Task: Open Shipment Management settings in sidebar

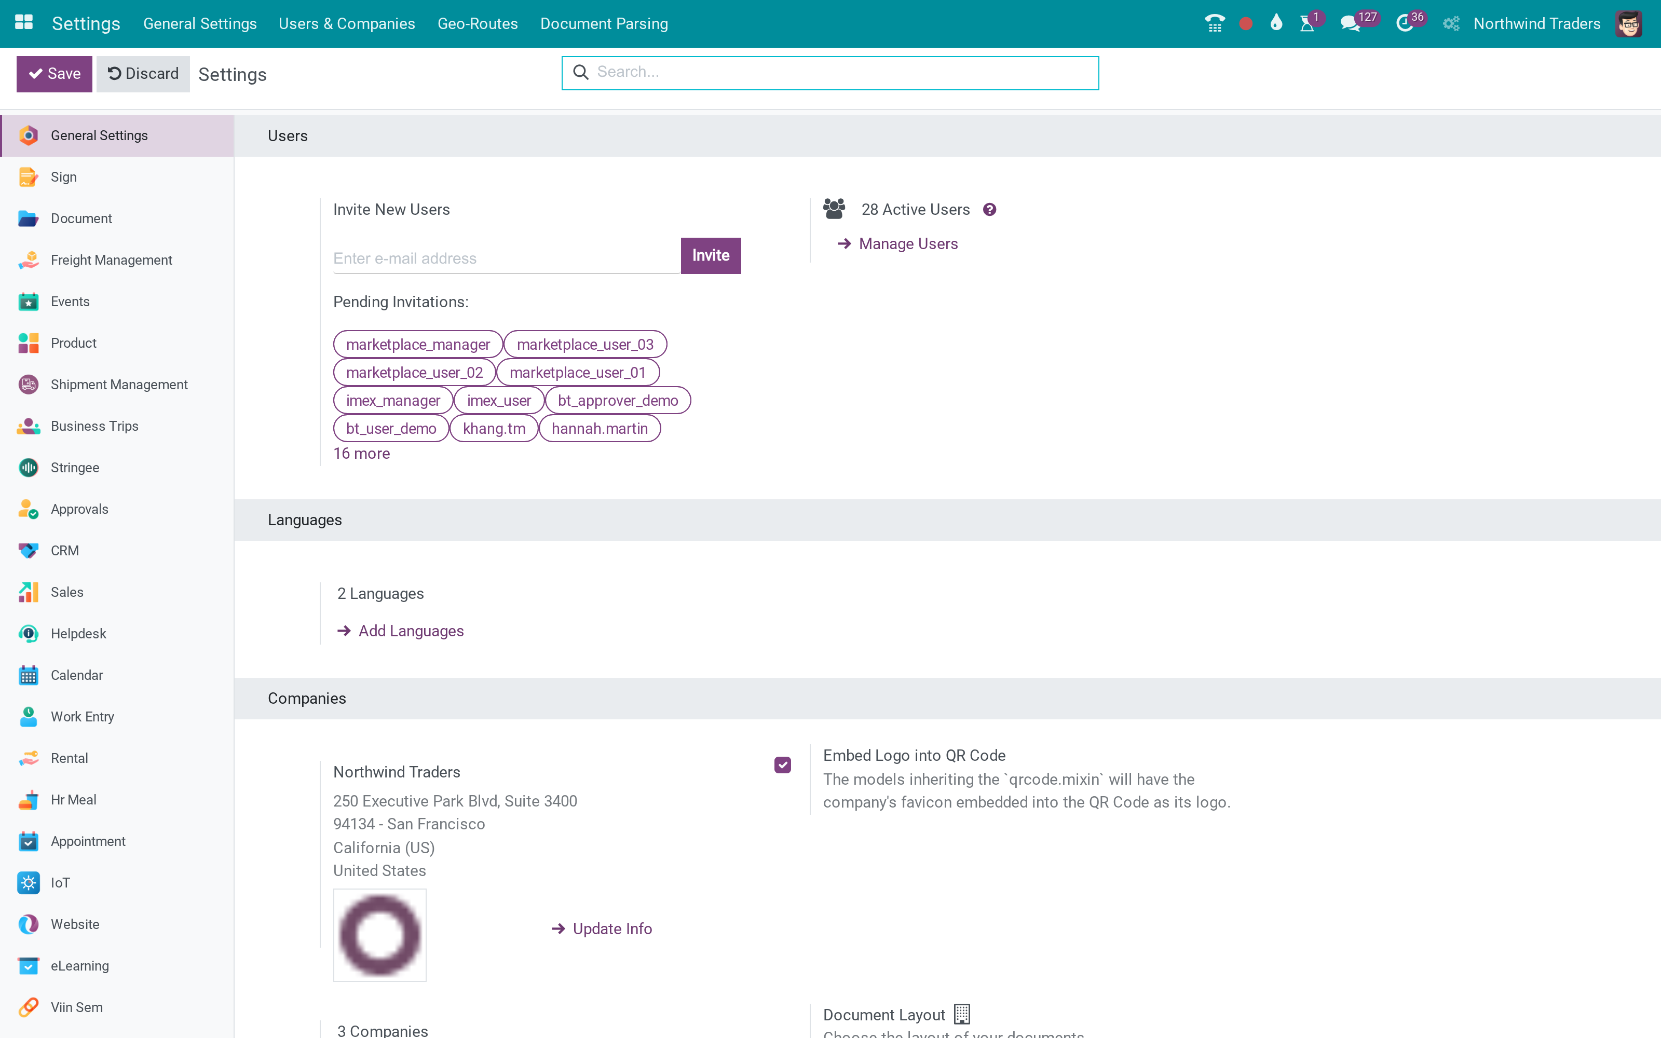Action: [x=117, y=385]
